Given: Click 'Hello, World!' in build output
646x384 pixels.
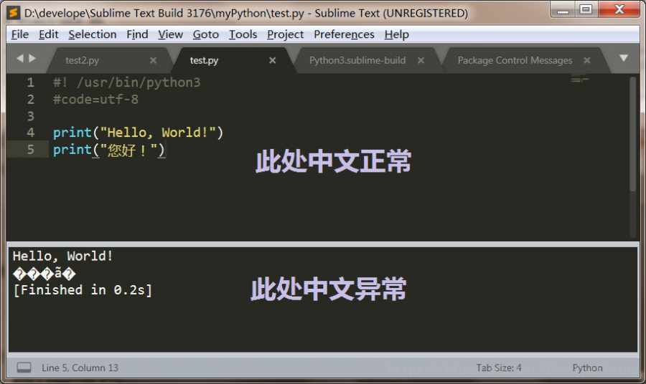Looking at the screenshot, I should click(x=62, y=256).
